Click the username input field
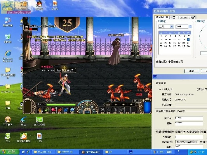The width and height of the screenshot is (207, 155). click(189, 118)
